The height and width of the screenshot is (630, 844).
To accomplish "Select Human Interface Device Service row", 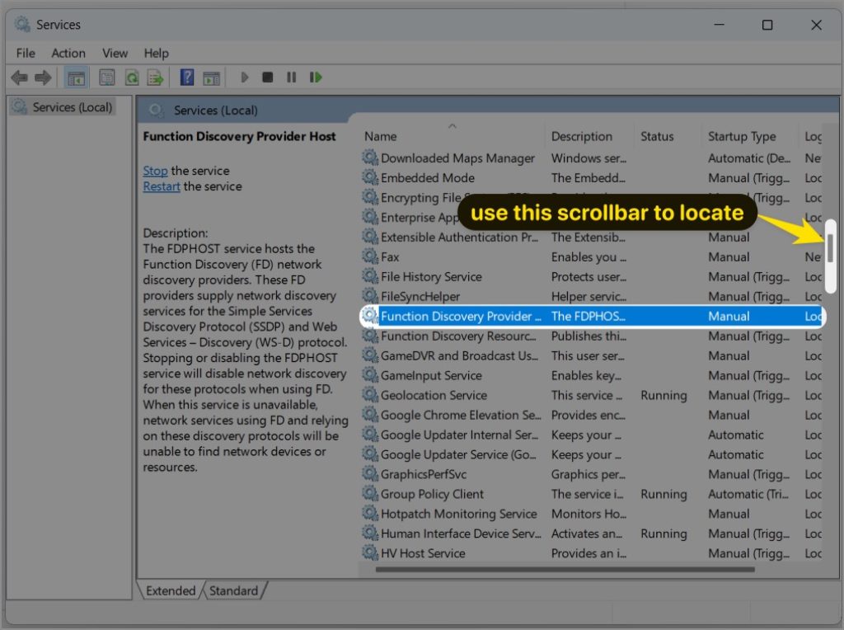I will [590, 533].
